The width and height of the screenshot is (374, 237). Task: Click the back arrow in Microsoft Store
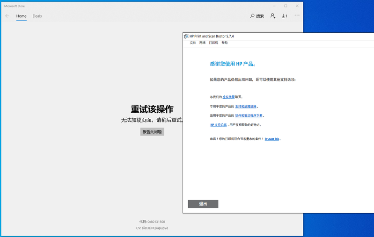coord(7,16)
